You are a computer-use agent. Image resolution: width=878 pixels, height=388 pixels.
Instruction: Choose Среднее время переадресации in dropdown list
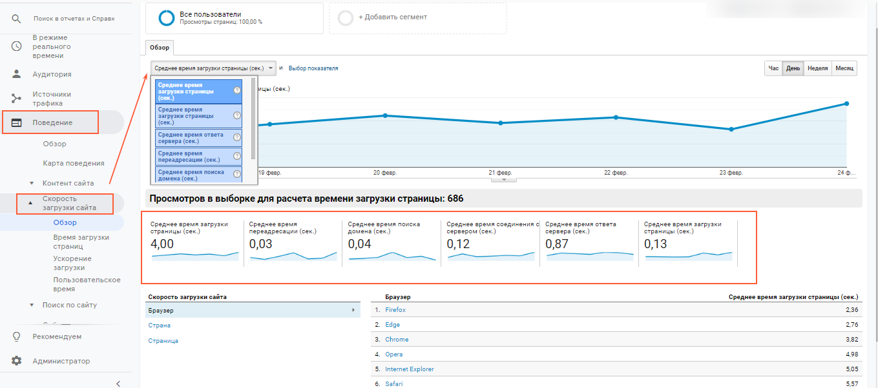click(x=199, y=157)
